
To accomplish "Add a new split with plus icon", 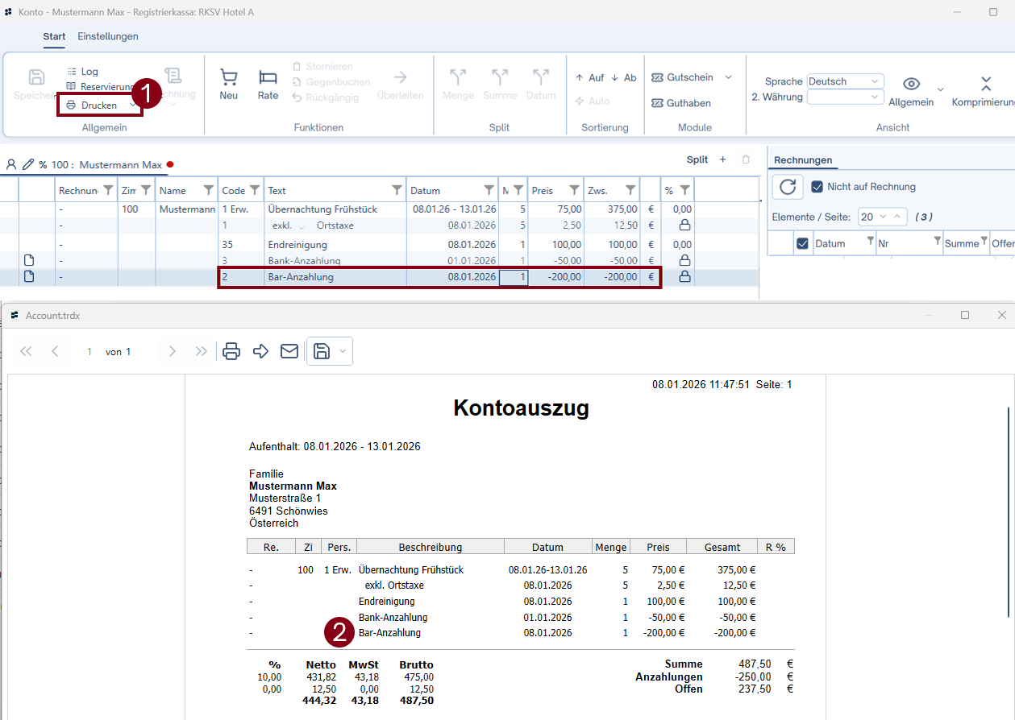I will [x=722, y=159].
